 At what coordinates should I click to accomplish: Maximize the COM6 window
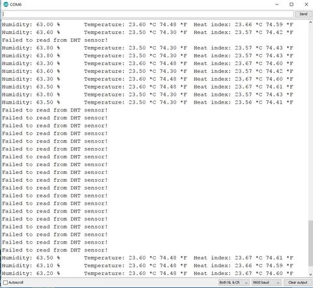[291, 5]
